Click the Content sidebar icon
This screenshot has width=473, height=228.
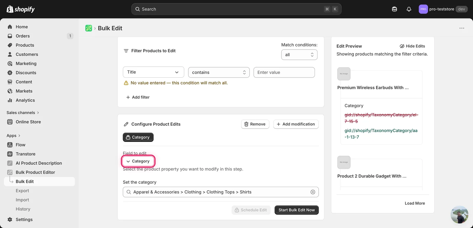point(10,82)
